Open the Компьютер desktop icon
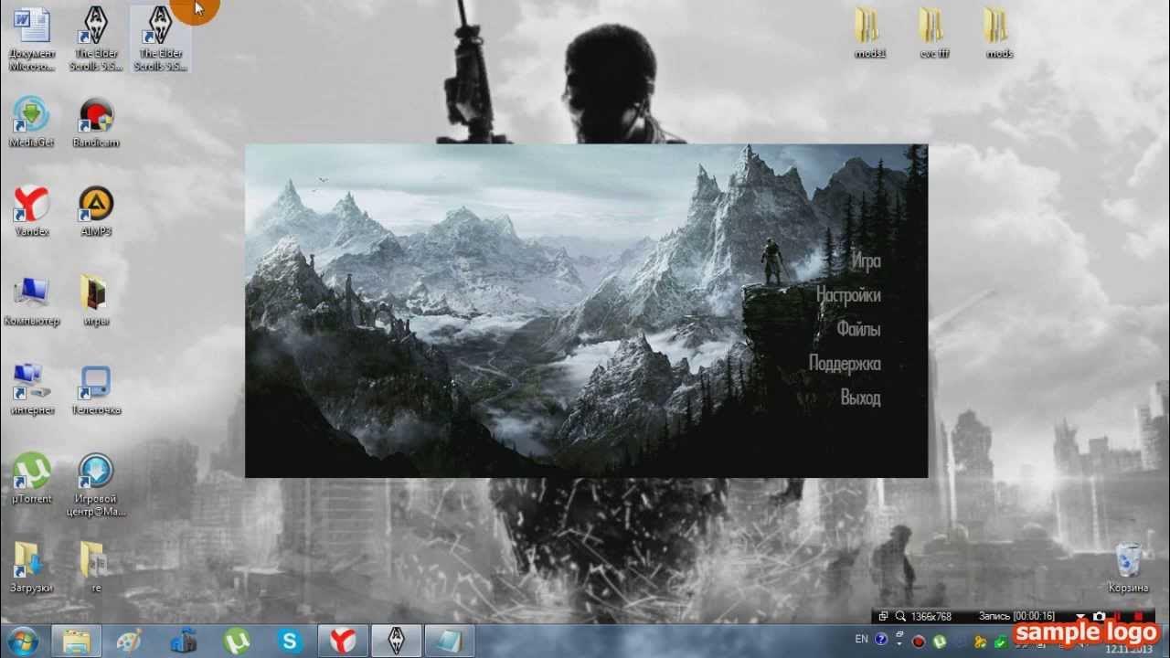 coord(32,301)
